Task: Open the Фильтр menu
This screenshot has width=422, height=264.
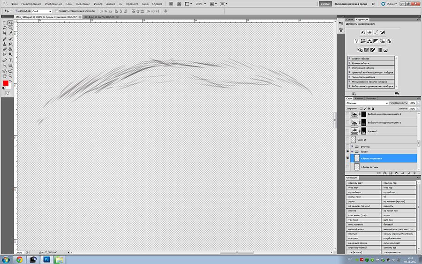Action: pos(98,4)
